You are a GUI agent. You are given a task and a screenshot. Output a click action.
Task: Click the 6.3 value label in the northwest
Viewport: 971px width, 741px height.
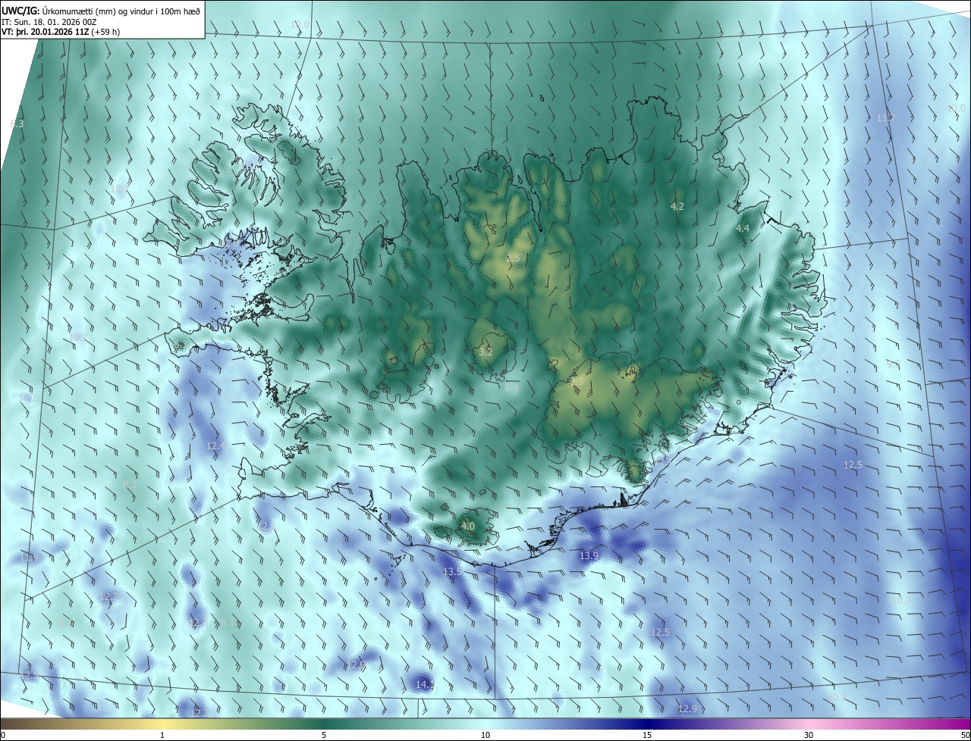pos(17,123)
